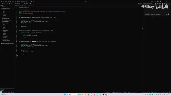Screen dimensions: 171x96
Task: Open the Terminal menu
Action: pyautogui.click(x=23, y=1)
